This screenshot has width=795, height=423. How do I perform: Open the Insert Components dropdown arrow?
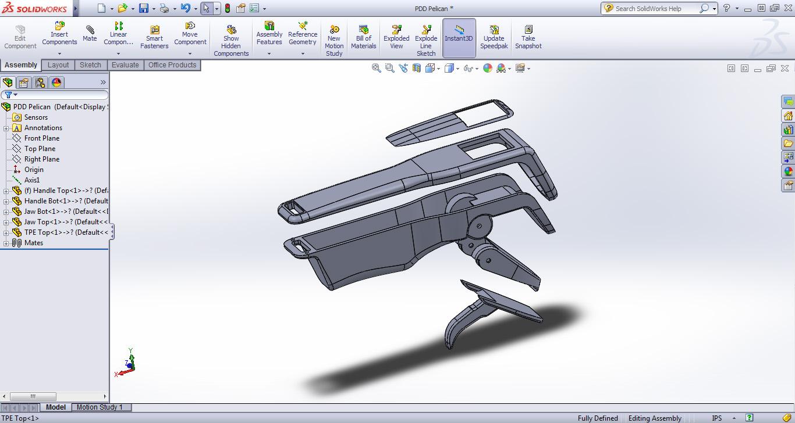click(59, 53)
